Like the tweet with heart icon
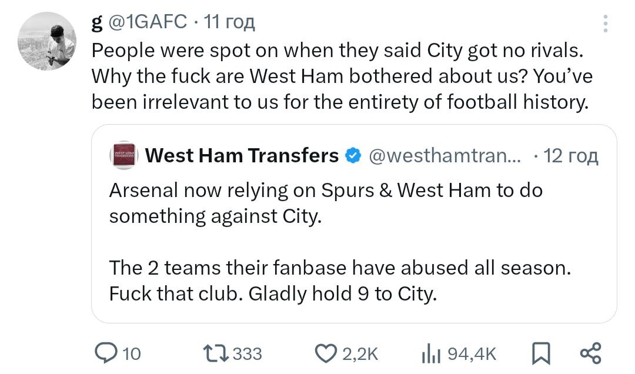This screenshot has width=635, height=374. pyautogui.click(x=325, y=353)
